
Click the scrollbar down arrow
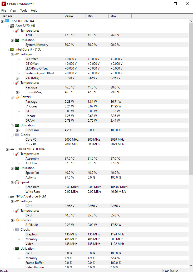click(x=191, y=266)
